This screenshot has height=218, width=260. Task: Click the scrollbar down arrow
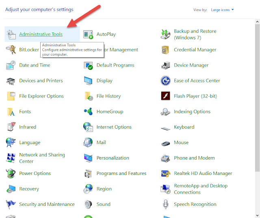point(257,216)
